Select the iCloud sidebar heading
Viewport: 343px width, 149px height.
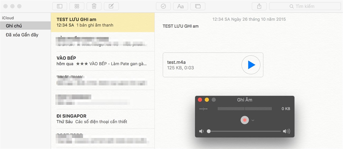pos(8,18)
